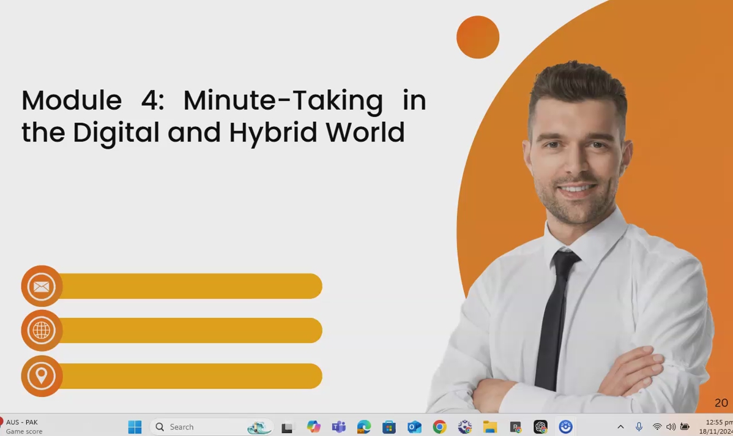
Task: Click the envelope email icon on slide
Action: (42, 286)
